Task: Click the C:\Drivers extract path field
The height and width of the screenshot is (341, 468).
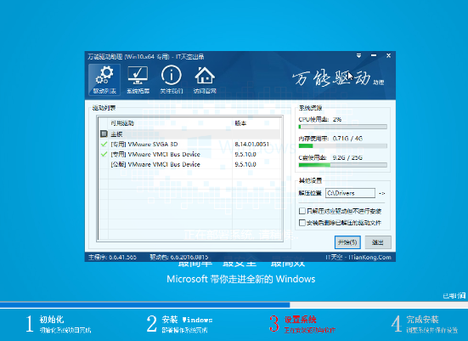Action: pyautogui.click(x=350, y=193)
